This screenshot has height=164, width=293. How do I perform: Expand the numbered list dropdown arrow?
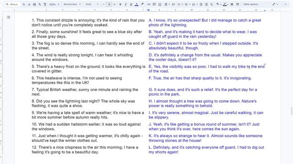197,4
